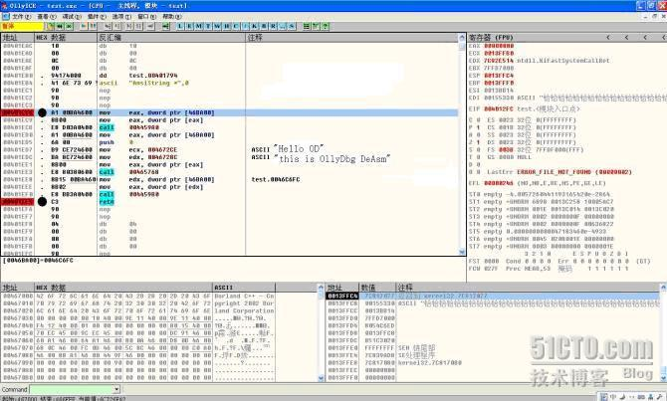Open Call stack with K button
This screenshot has width=667, height=401.
[255, 26]
